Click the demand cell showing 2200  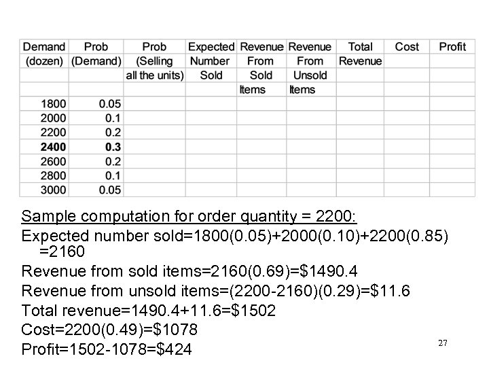(53, 133)
